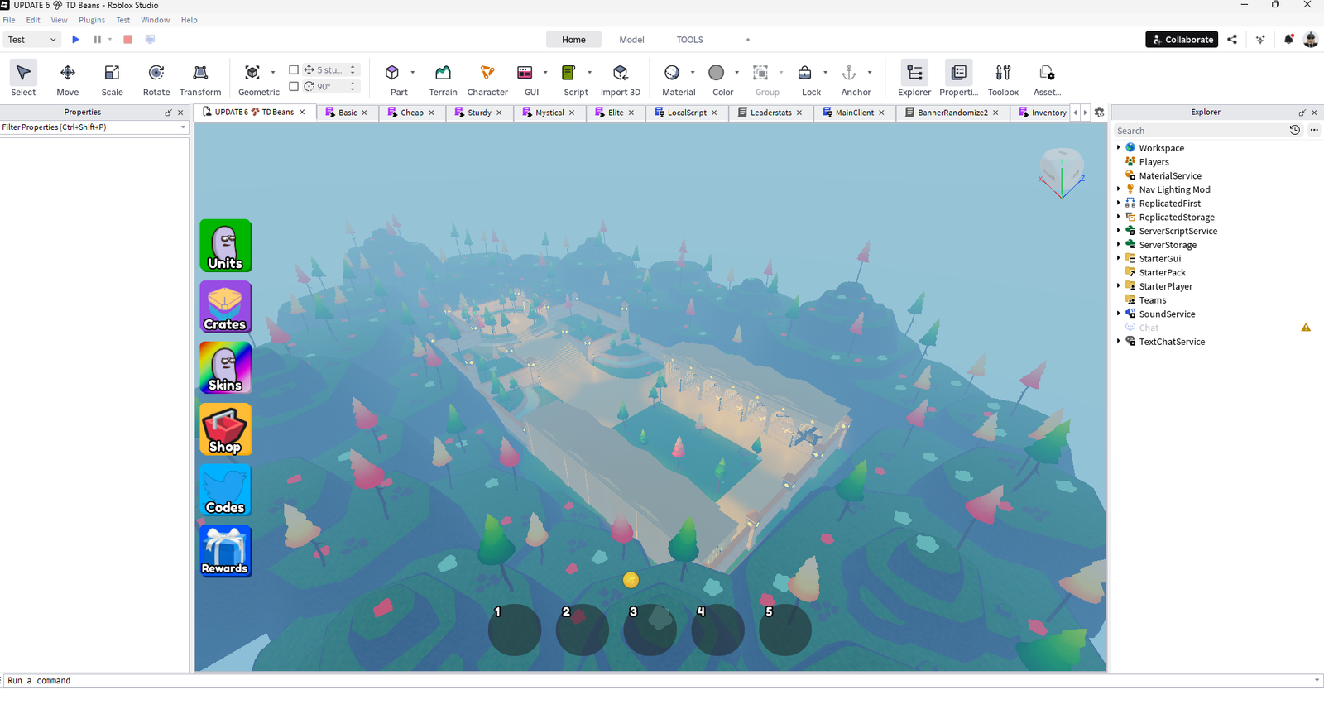Image resolution: width=1324 pixels, height=709 pixels.
Task: Activate the Scale tool
Action: [112, 79]
